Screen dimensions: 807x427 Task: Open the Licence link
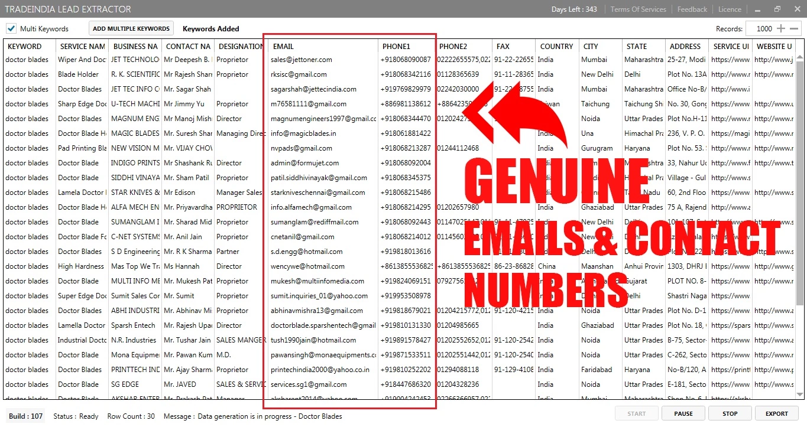(730, 9)
